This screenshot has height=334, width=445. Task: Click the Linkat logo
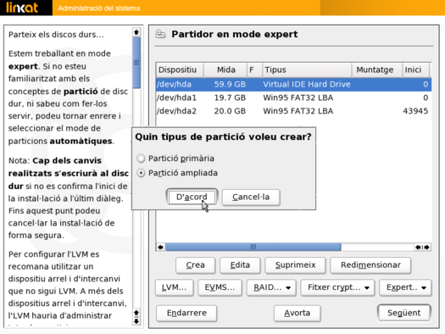point(22,8)
